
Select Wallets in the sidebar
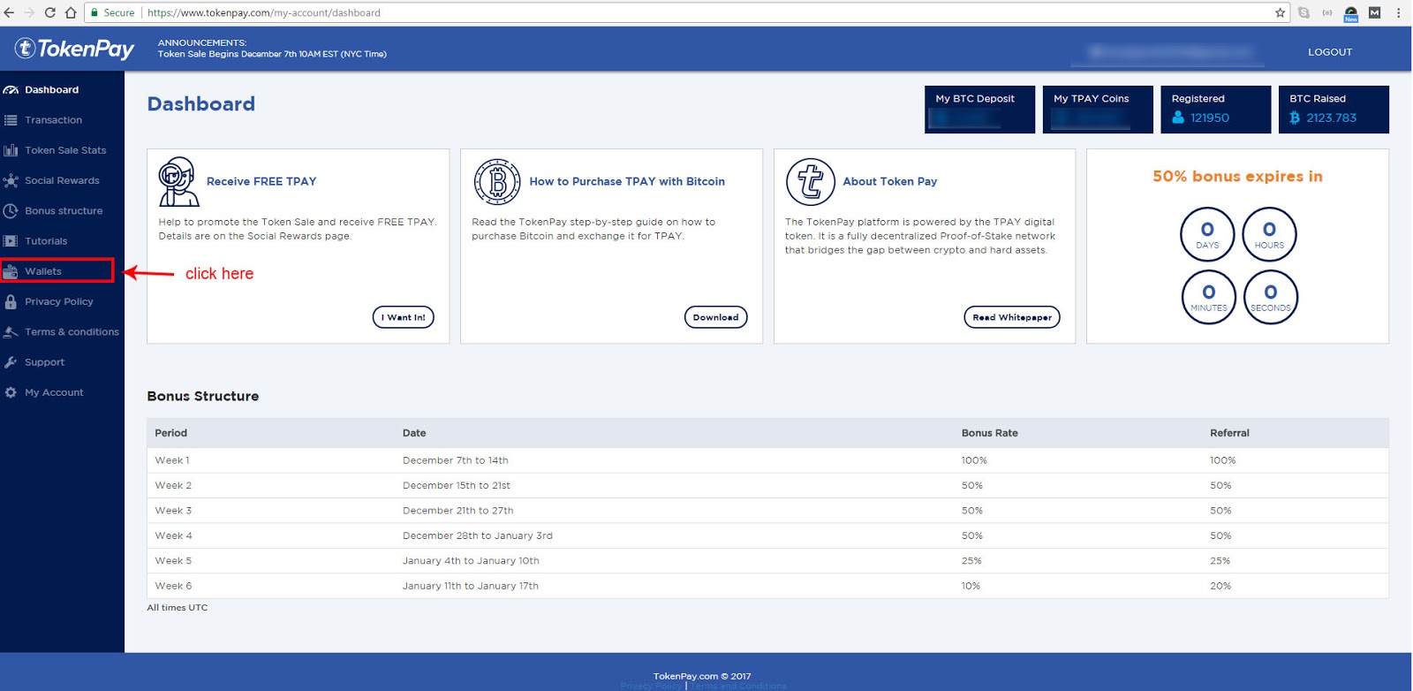pyautogui.click(x=43, y=271)
